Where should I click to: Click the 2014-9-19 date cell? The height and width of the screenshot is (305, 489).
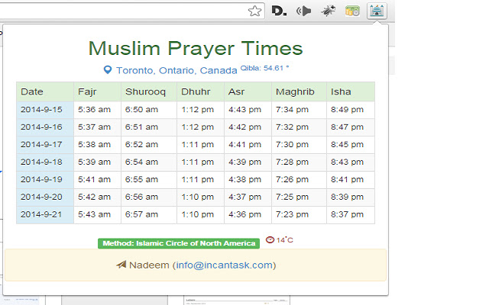pyautogui.click(x=45, y=180)
